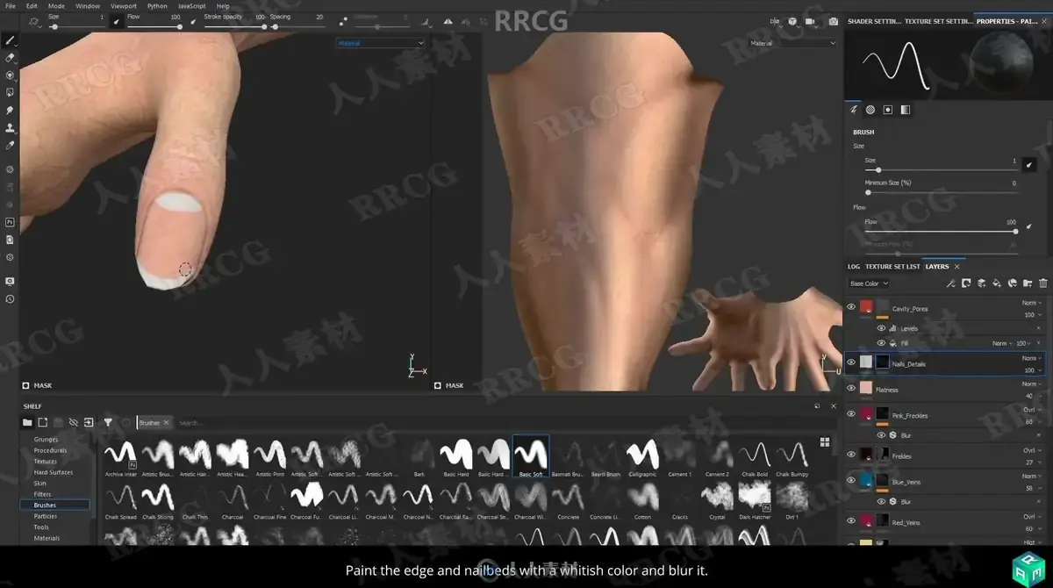Open the File menu
The width and height of the screenshot is (1053, 588).
click(x=10, y=5)
